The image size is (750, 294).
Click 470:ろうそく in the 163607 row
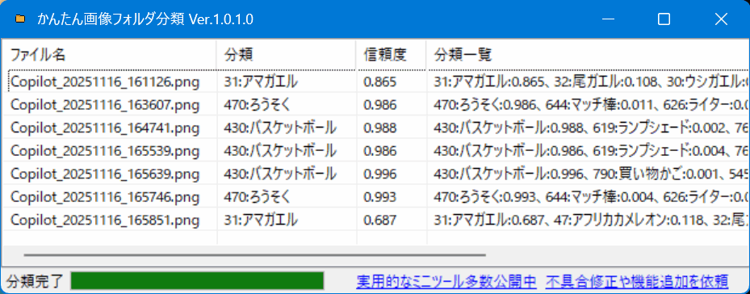click(257, 105)
